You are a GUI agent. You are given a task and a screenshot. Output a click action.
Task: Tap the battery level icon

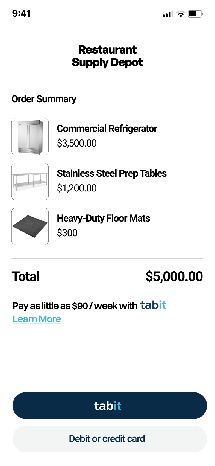pyautogui.click(x=195, y=14)
